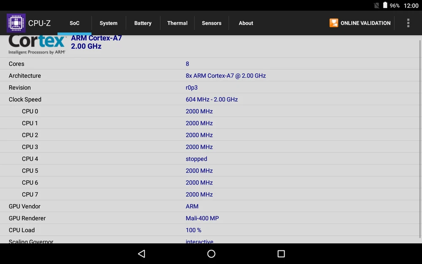The width and height of the screenshot is (422, 264).
Task: Tap the online validation trophy icon
Action: [x=333, y=23]
